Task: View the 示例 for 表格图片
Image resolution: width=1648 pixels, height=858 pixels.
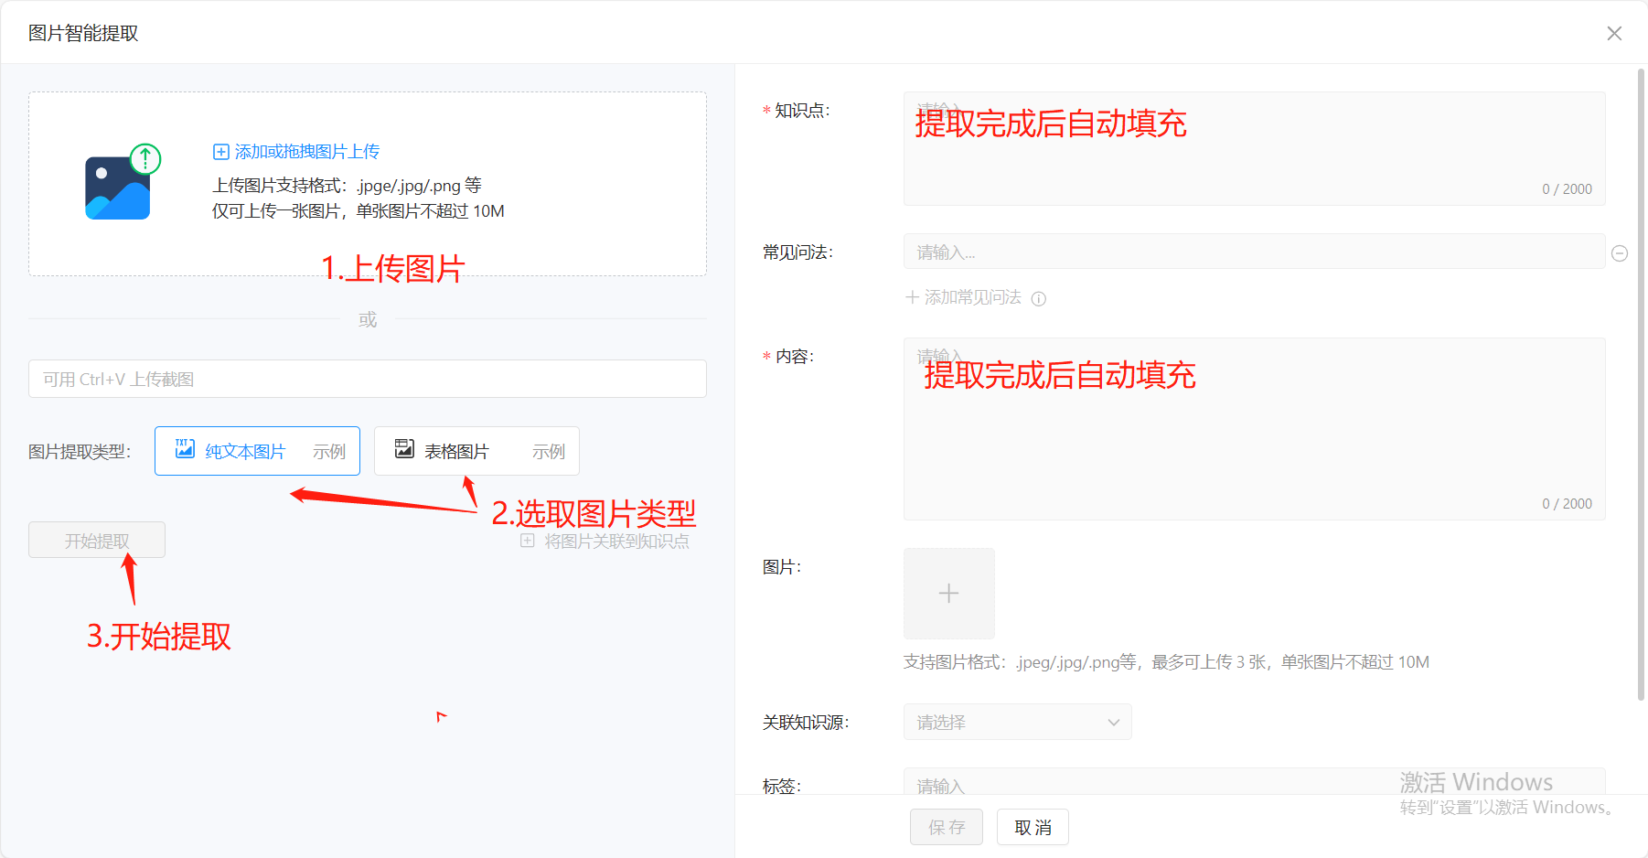Action: click(x=549, y=452)
